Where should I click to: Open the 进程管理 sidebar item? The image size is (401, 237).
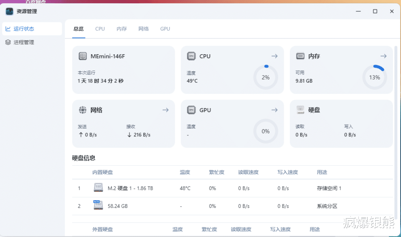[24, 42]
